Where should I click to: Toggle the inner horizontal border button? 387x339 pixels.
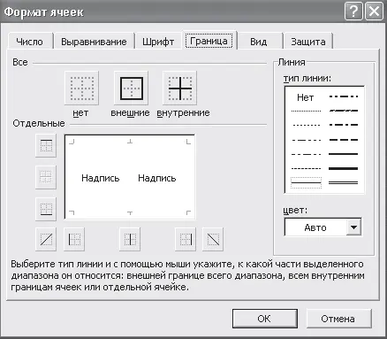(x=46, y=177)
